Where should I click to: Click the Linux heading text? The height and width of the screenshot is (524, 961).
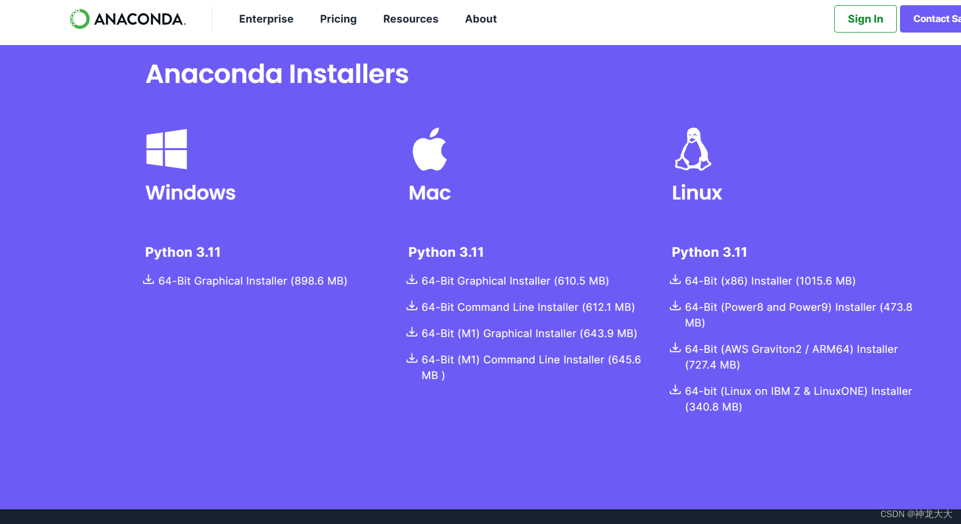[x=697, y=193]
